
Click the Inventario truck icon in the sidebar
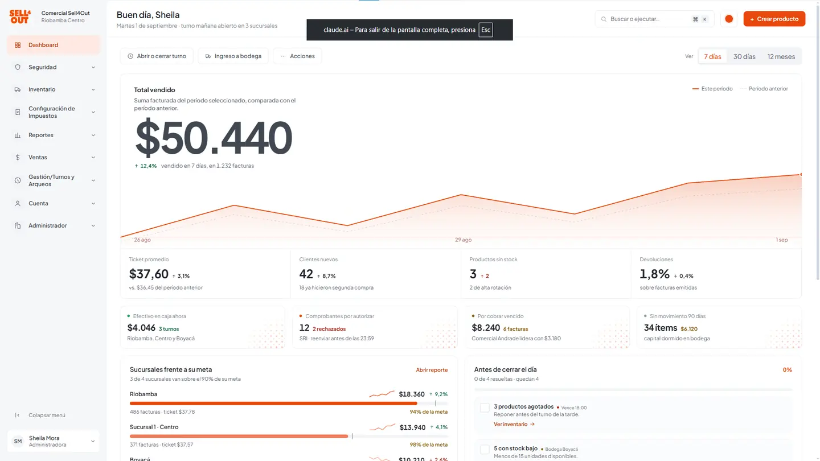pyautogui.click(x=18, y=89)
